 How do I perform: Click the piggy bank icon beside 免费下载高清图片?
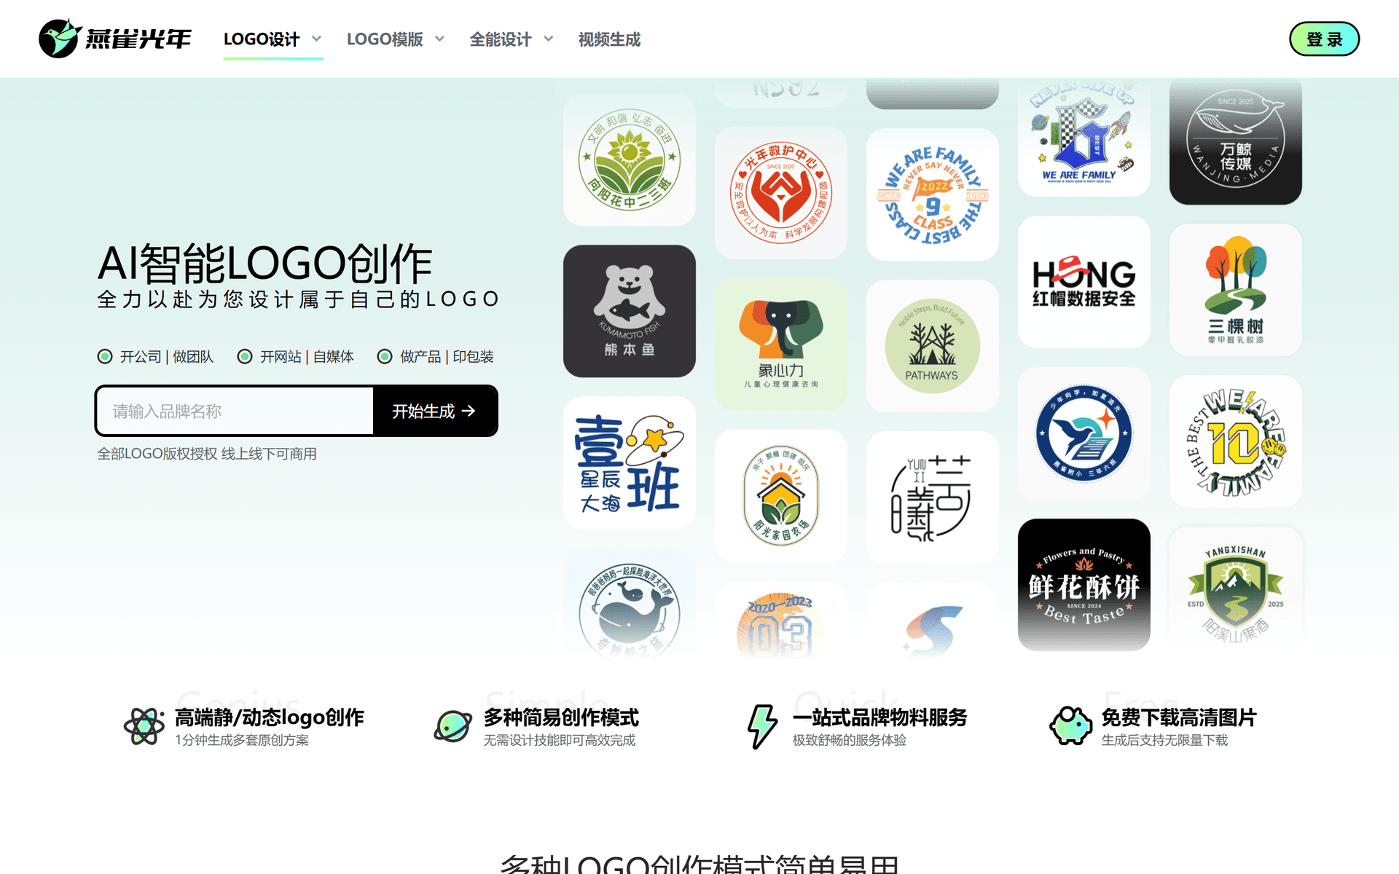coord(1070,726)
